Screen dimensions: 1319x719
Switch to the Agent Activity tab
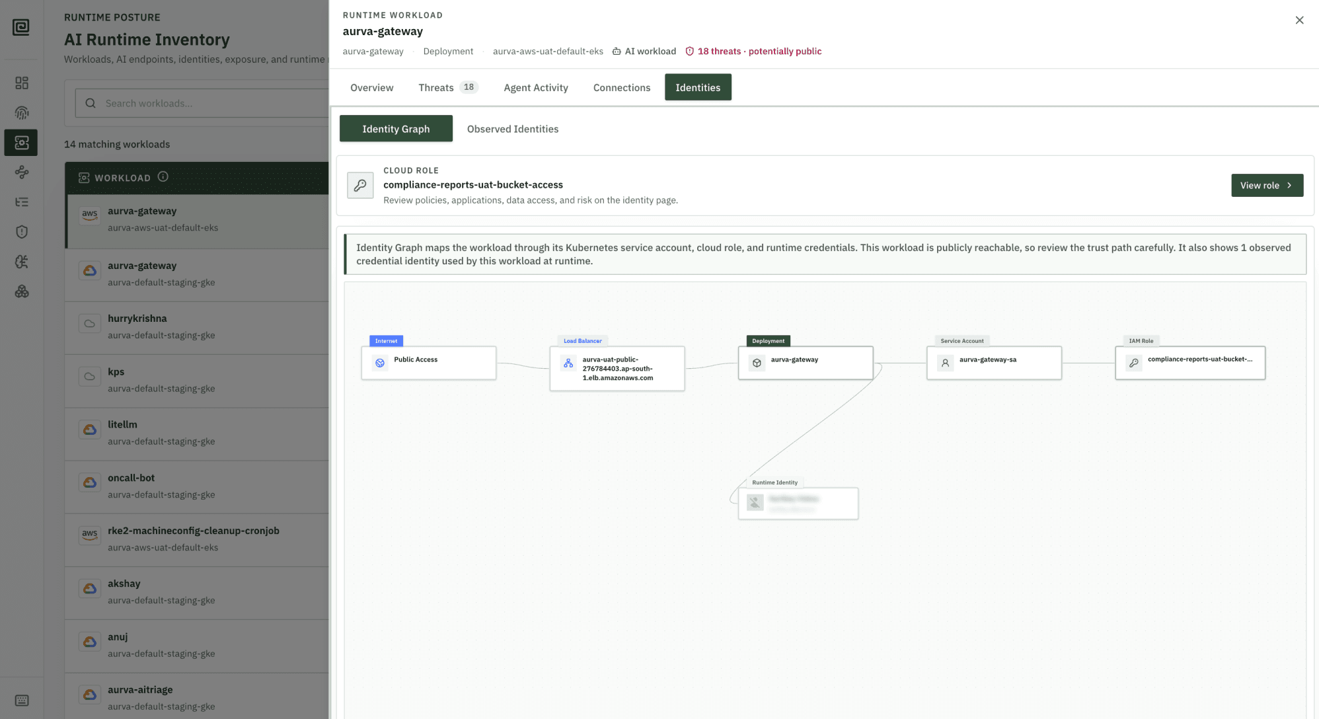pyautogui.click(x=536, y=87)
